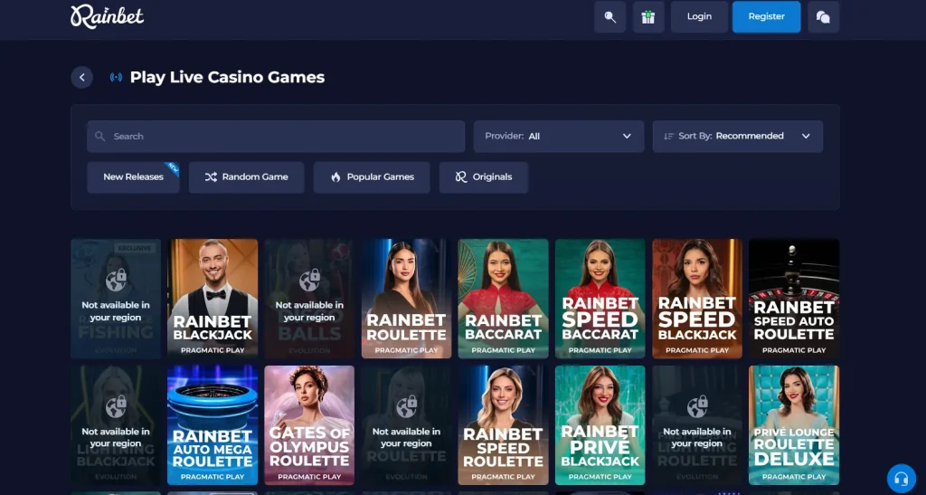This screenshot has width=926, height=495.
Task: Open Privé Lounge Roulette Deluxe tile
Action: pos(794,425)
